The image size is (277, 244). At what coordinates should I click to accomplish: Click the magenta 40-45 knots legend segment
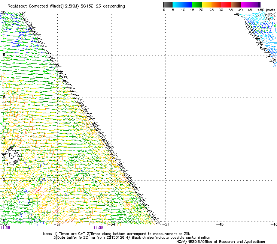point(246,5)
